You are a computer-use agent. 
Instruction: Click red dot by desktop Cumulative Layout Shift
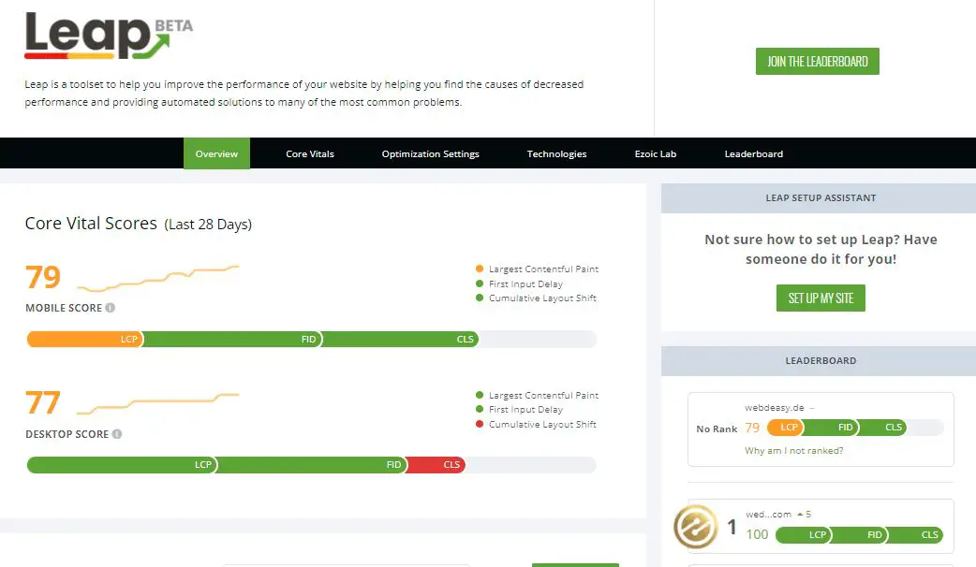tap(480, 424)
